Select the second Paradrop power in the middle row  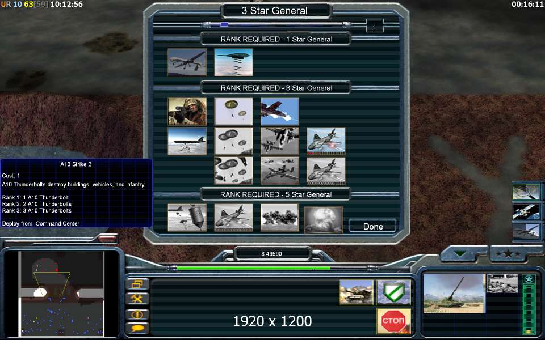click(233, 141)
